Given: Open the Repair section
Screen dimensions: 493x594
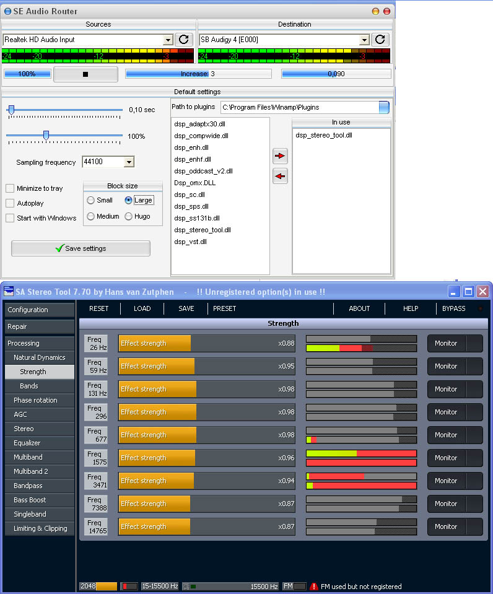Looking at the screenshot, I should 40,326.
